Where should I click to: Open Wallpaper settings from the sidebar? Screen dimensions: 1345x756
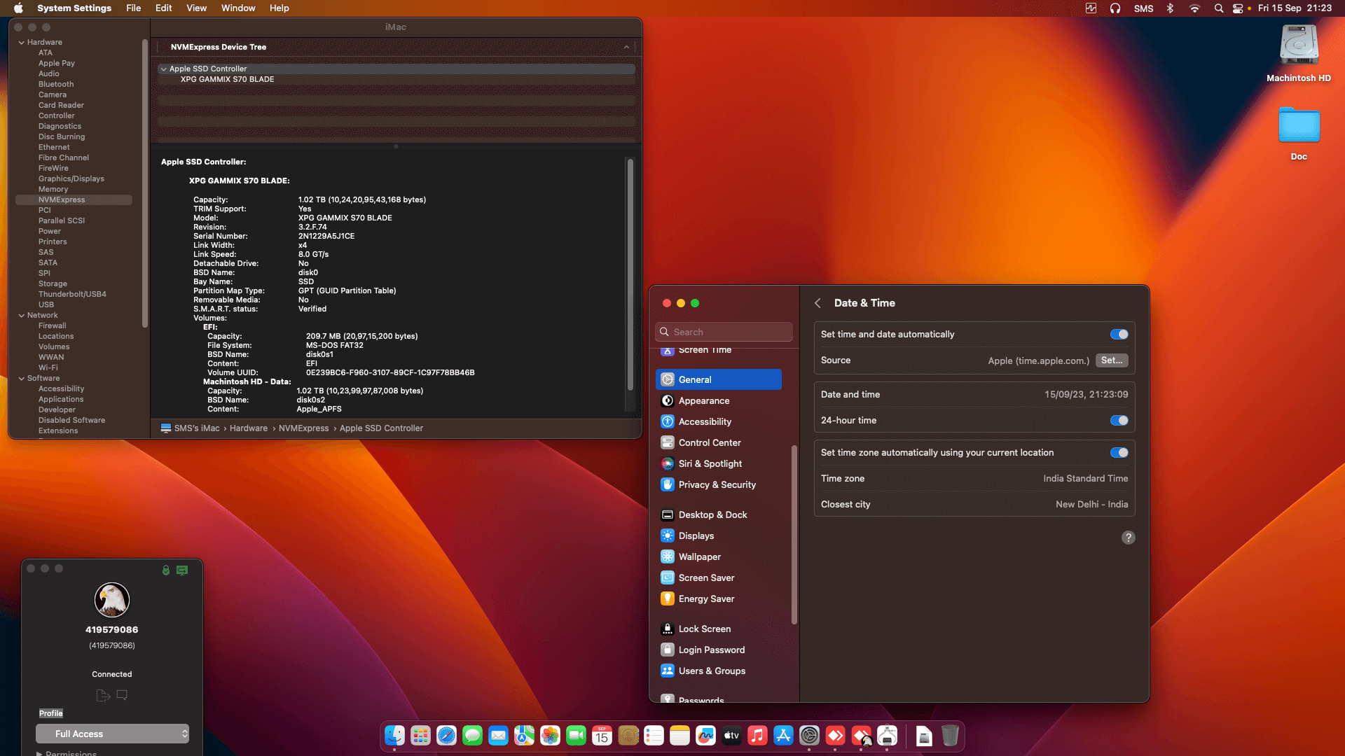(x=700, y=556)
